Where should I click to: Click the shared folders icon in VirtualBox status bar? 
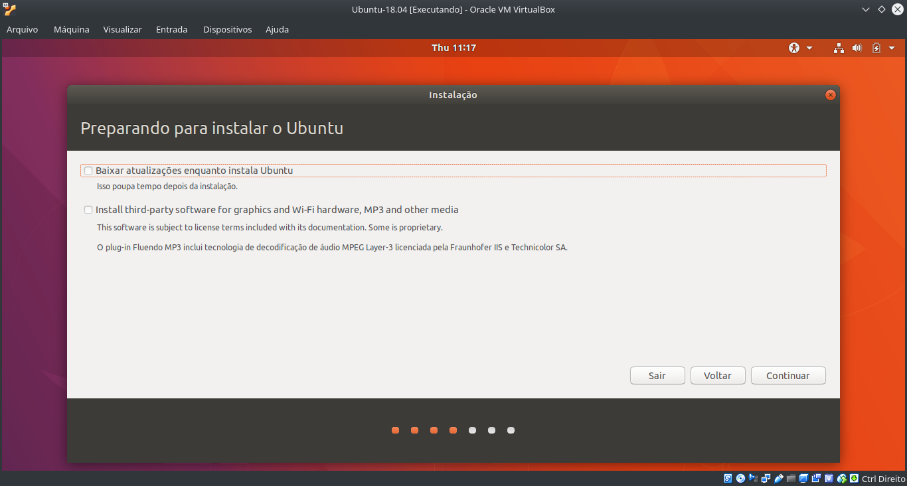[791, 478]
